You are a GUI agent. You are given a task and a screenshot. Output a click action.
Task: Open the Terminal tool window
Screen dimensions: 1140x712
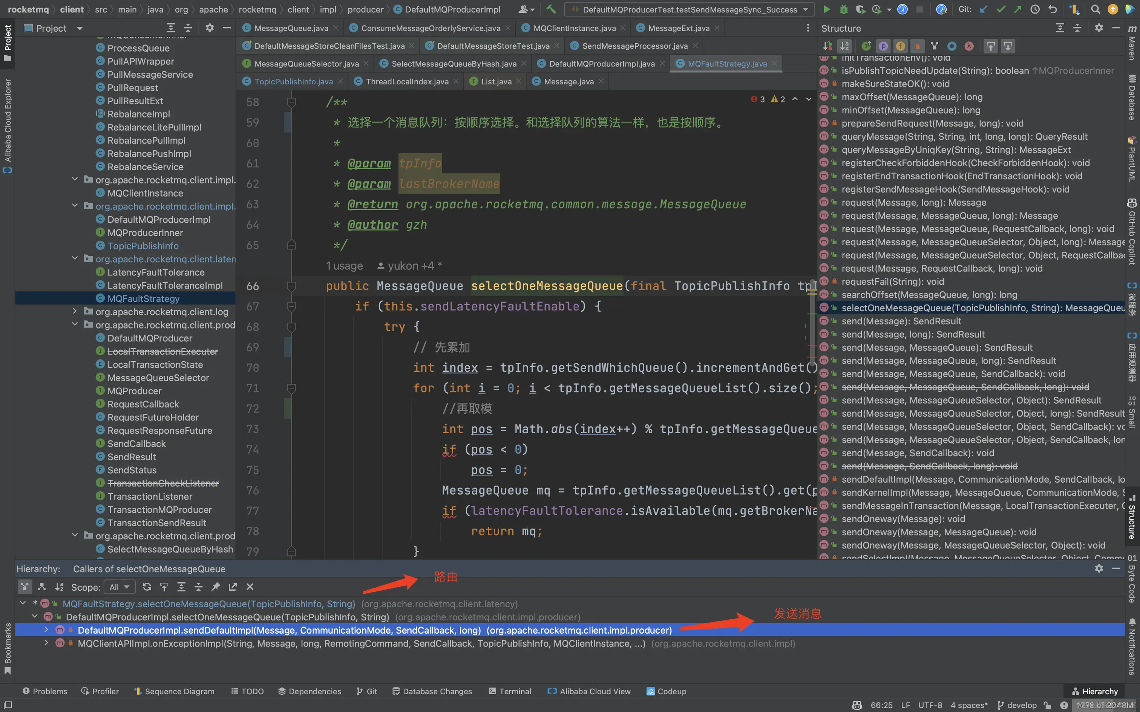click(x=510, y=691)
